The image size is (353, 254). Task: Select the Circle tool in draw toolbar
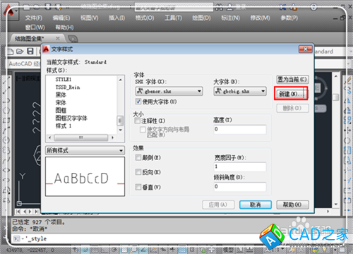6,140
